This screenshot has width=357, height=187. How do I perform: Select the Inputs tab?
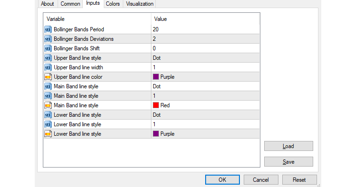[x=93, y=3]
